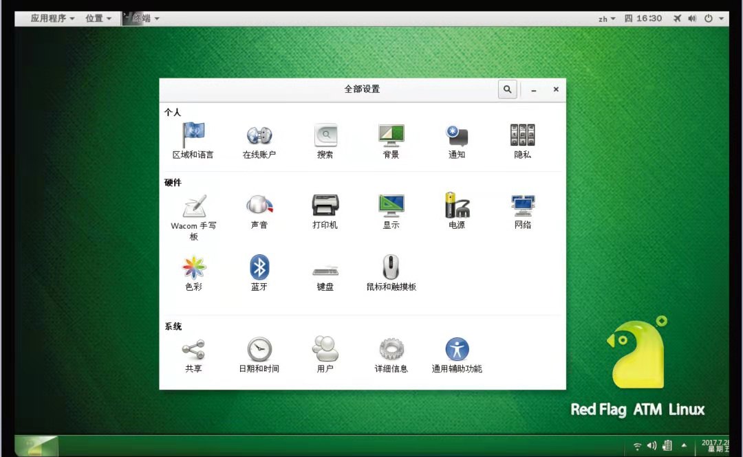Open the 搜索 settings panel
Viewport: 743px width, 457px height.
click(x=325, y=141)
